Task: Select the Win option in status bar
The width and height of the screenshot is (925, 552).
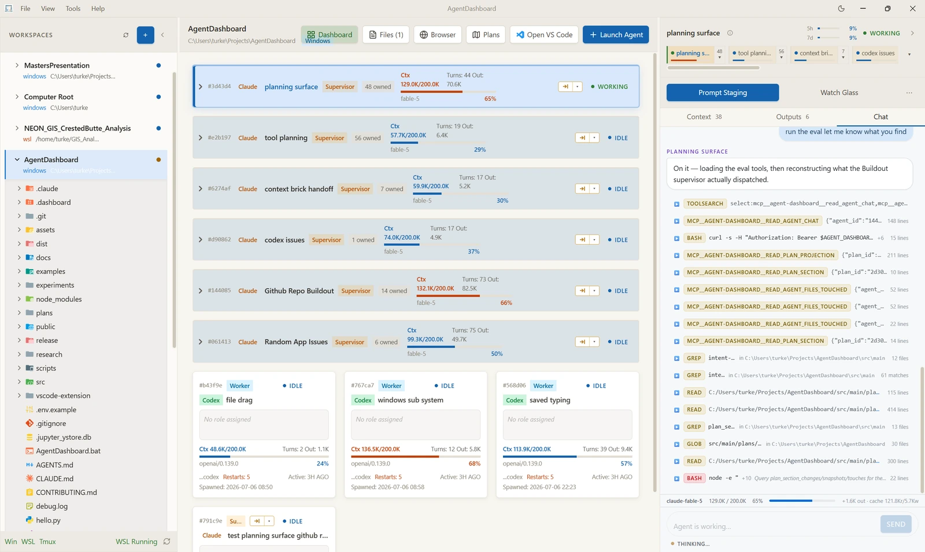Action: pos(11,542)
